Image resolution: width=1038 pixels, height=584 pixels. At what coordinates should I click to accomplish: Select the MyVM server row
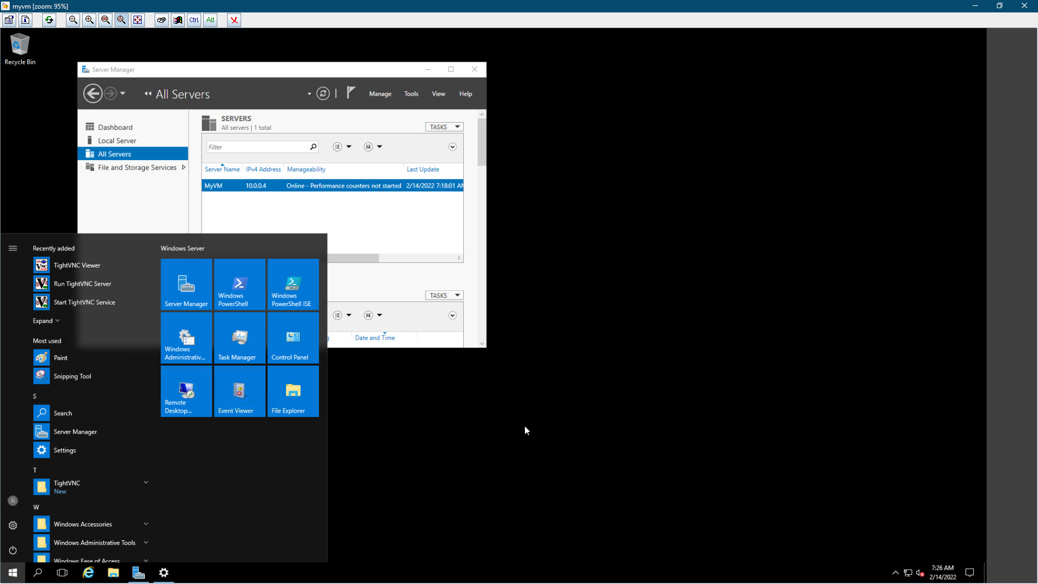pos(332,186)
